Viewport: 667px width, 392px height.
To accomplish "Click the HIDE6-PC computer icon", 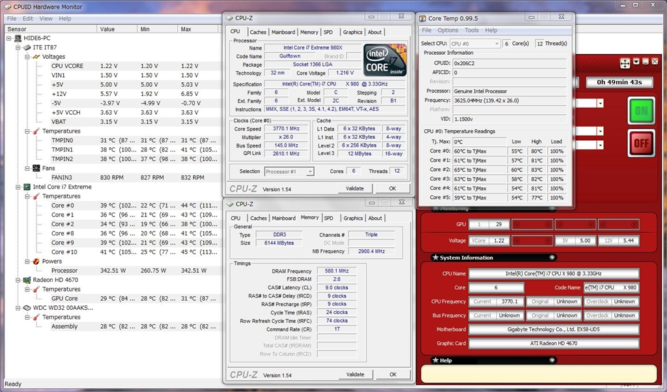I will [x=18, y=38].
